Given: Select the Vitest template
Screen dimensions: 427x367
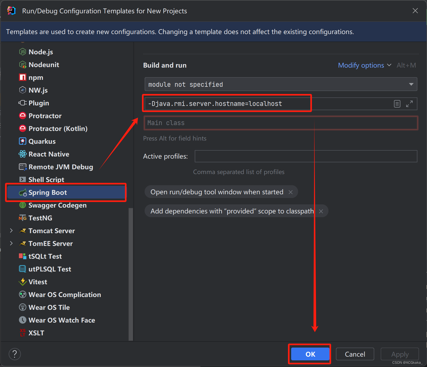Looking at the screenshot, I should (x=66, y=282).
